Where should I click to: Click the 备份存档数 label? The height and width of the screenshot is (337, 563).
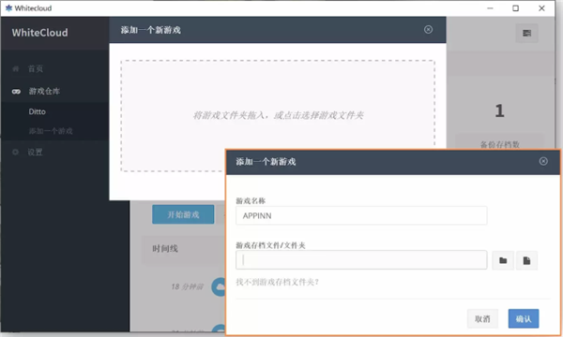pyautogui.click(x=500, y=144)
